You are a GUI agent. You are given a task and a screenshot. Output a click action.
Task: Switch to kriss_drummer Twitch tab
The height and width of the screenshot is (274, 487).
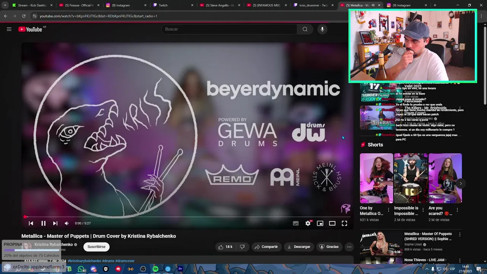[x=314, y=5]
